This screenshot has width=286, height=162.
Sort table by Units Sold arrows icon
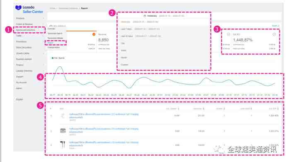[x=251, y=109]
